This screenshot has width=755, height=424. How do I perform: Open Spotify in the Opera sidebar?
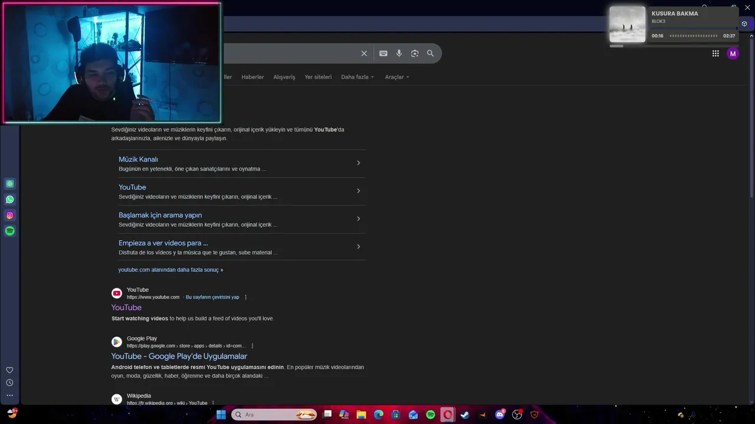(10, 231)
